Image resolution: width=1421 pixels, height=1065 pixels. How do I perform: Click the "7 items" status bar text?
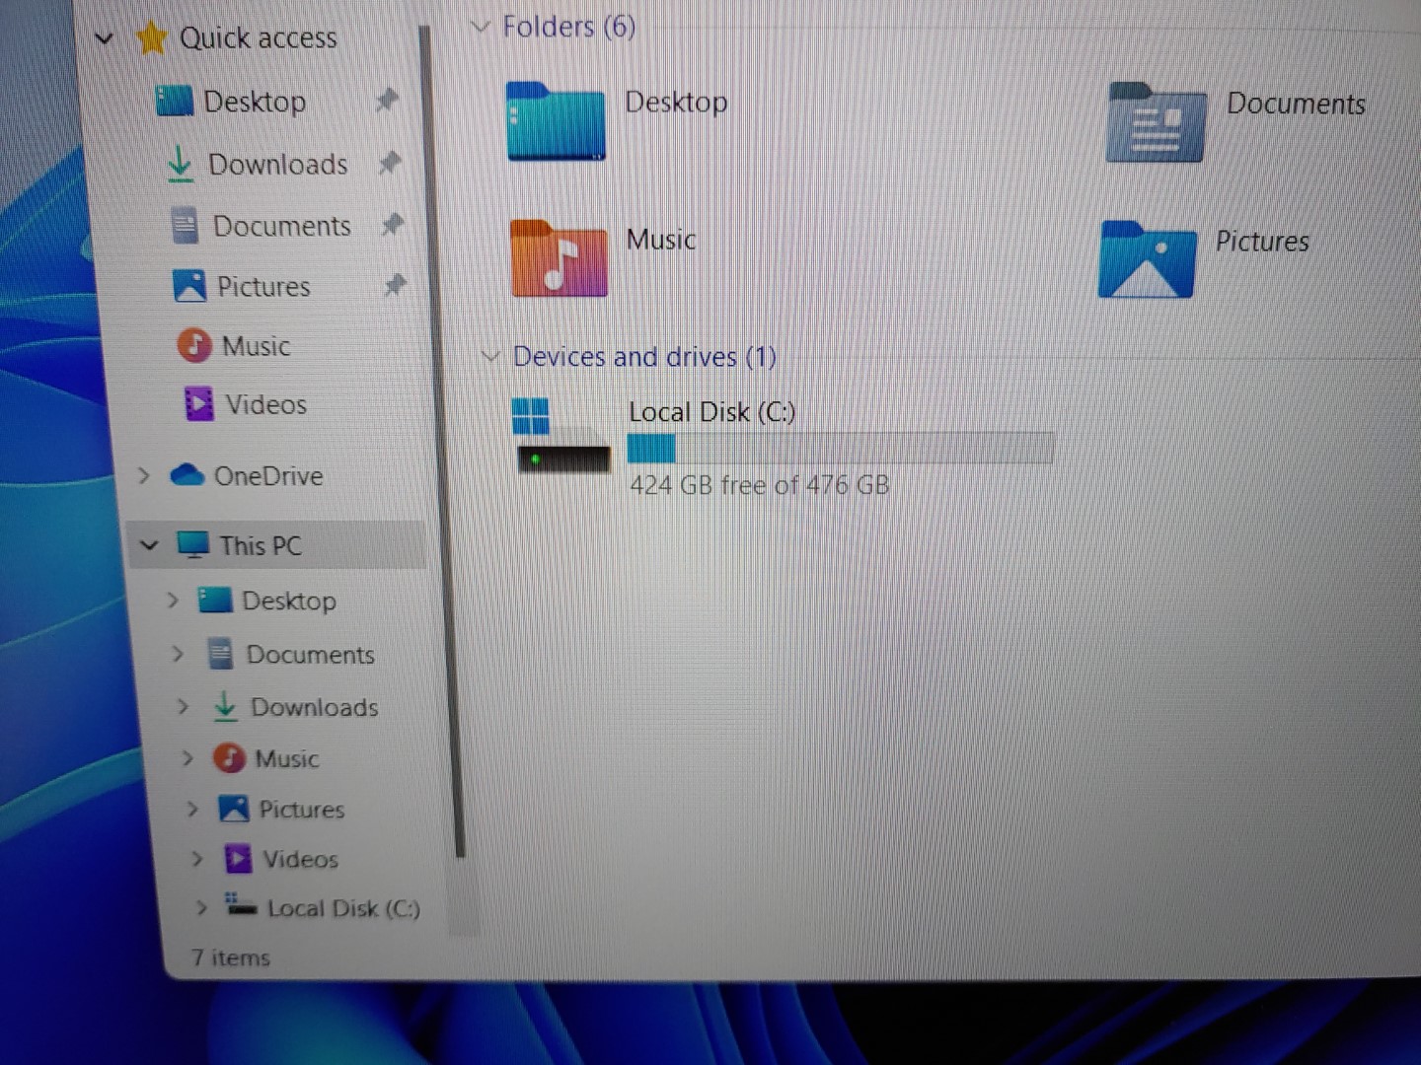coord(231,958)
